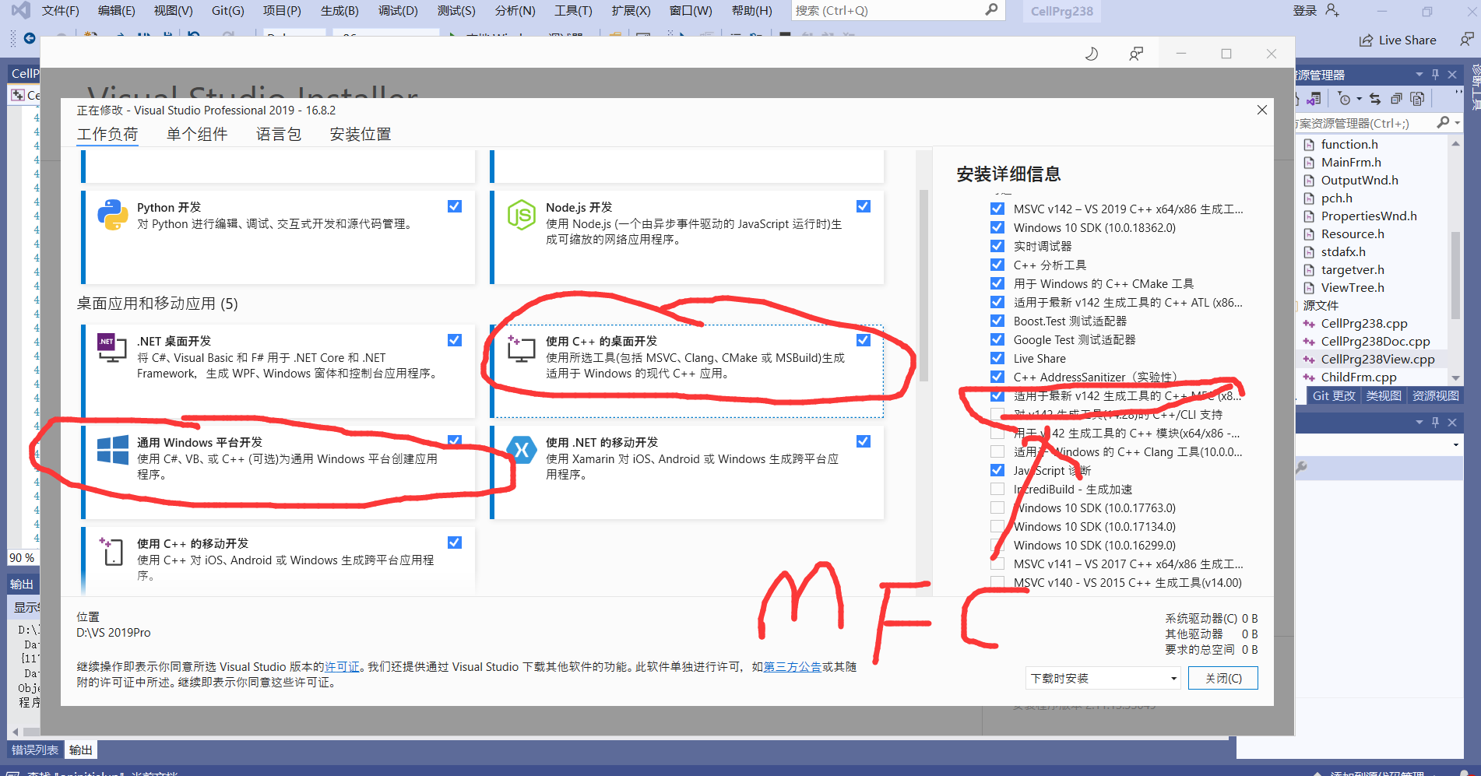This screenshot has width=1481, height=776.
Task: Click the wrench icon in the properties panel
Action: 1301,468
